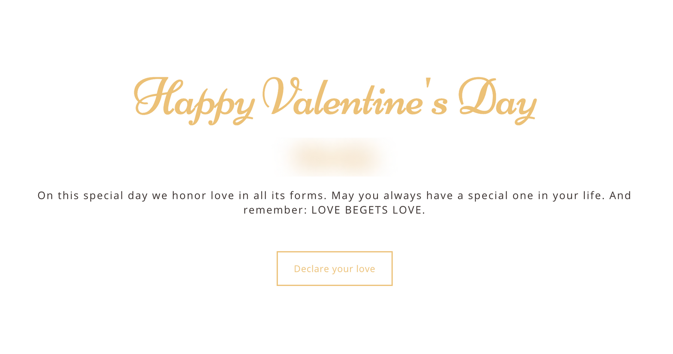Click the blurred gold ornament below the heading

[x=334, y=157]
